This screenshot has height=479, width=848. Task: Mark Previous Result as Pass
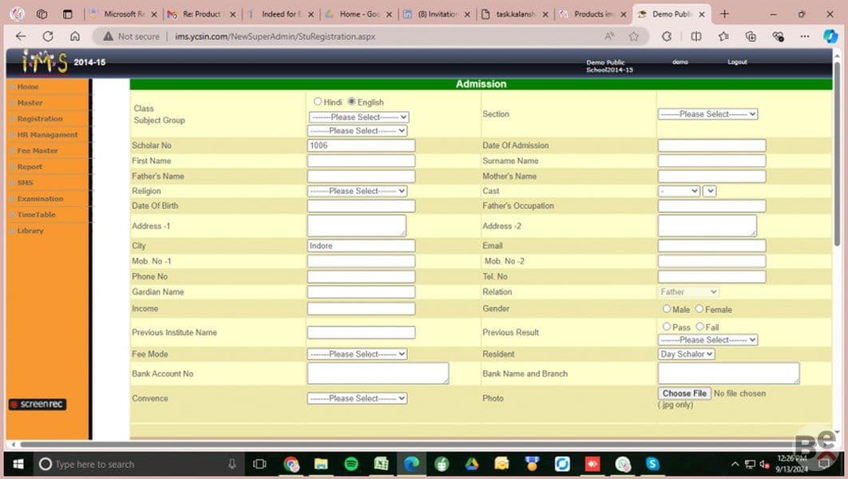point(666,327)
